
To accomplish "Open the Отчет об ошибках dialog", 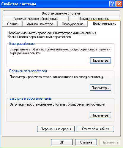I will coord(95,129).
